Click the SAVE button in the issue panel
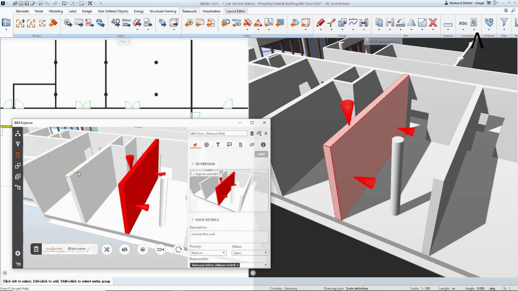 (261, 154)
